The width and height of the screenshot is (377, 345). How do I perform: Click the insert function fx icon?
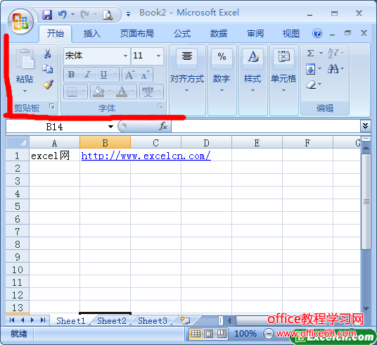point(163,126)
